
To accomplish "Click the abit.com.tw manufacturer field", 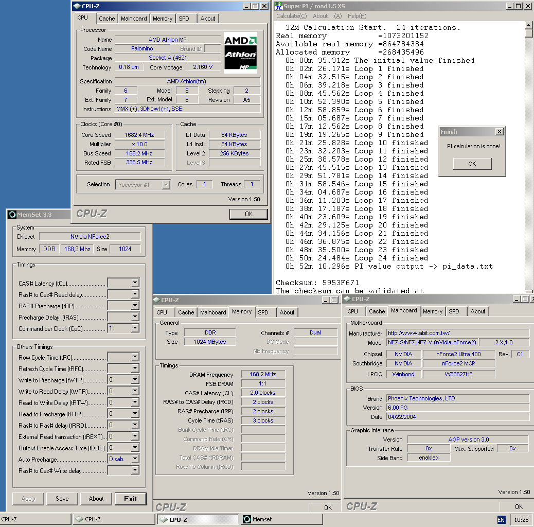I will [x=458, y=333].
